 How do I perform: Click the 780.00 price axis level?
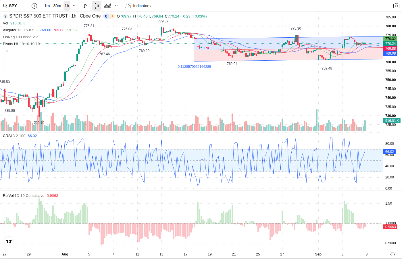pyautogui.click(x=390, y=26)
